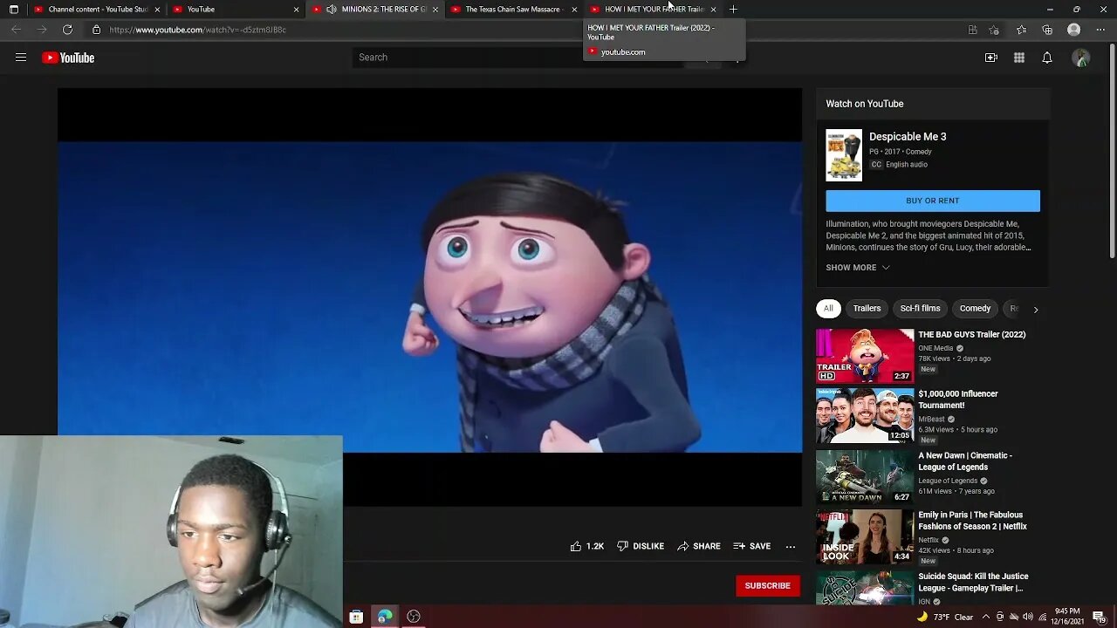
Task: Open the browser profile icon
Action: 1074,30
